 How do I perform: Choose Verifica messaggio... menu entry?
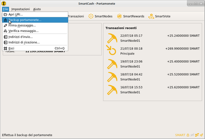[x=35, y=31]
